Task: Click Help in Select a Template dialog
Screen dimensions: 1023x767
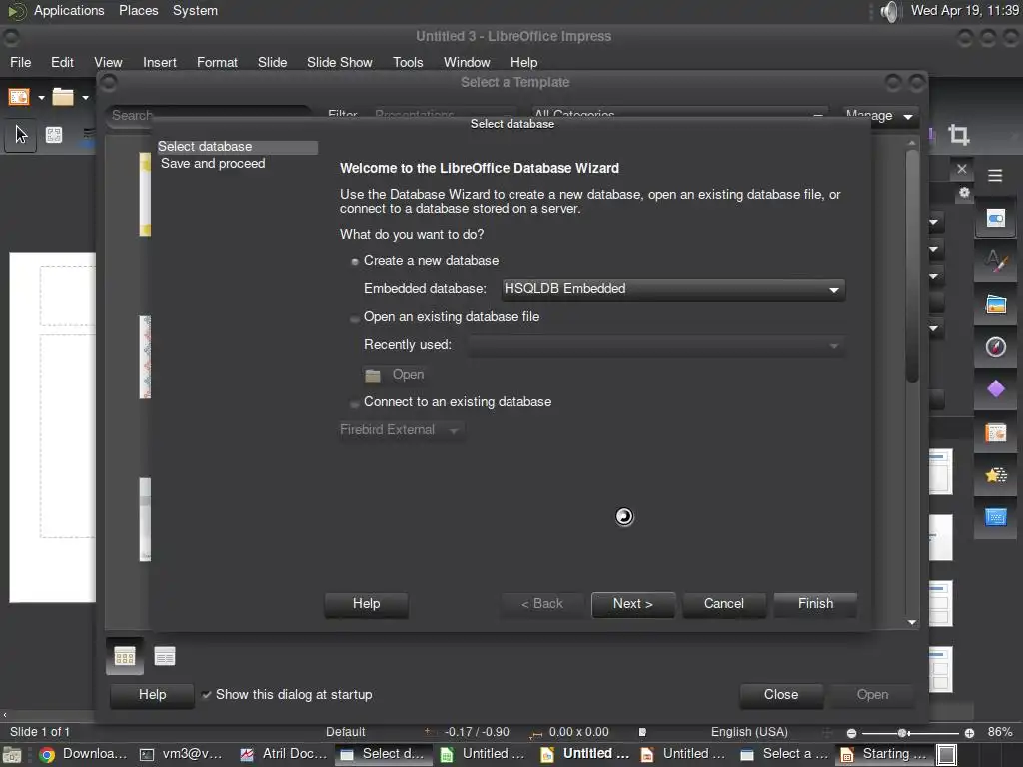Action: pos(152,695)
